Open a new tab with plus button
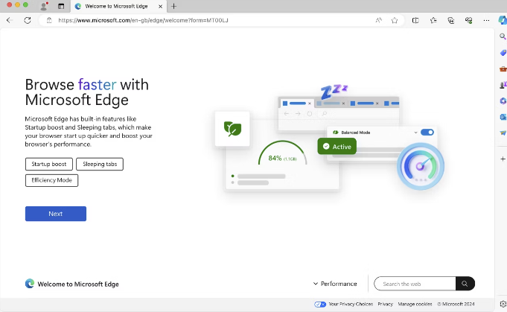The height and width of the screenshot is (312, 507). point(173,6)
